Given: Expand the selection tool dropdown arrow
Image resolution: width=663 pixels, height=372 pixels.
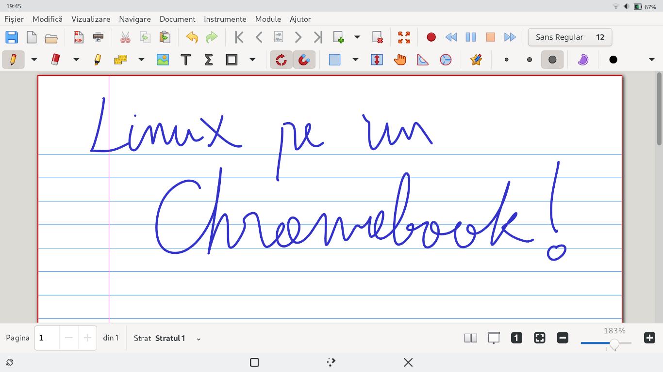Looking at the screenshot, I should (355, 60).
